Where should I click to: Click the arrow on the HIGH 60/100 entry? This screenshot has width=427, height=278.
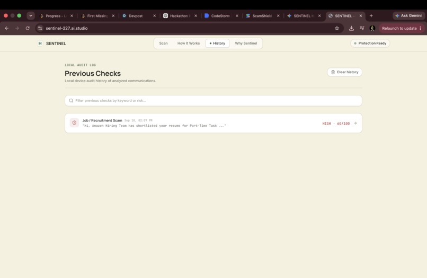[x=355, y=123]
